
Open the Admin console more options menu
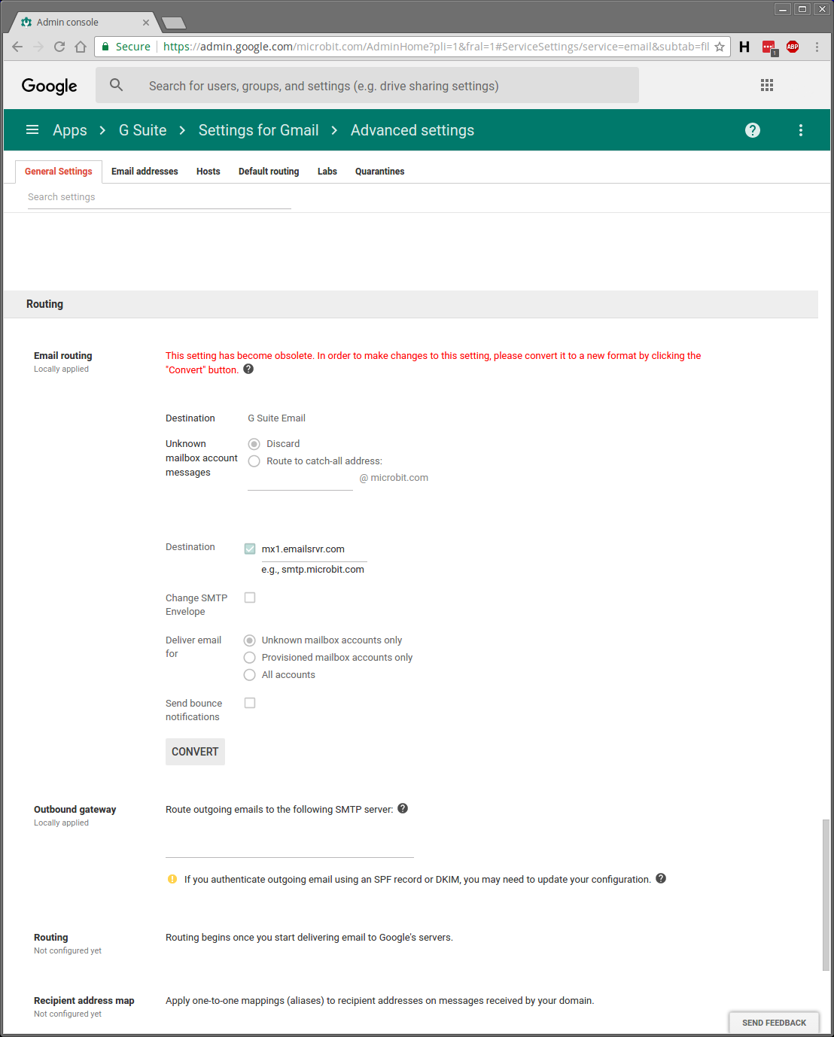[x=801, y=130]
